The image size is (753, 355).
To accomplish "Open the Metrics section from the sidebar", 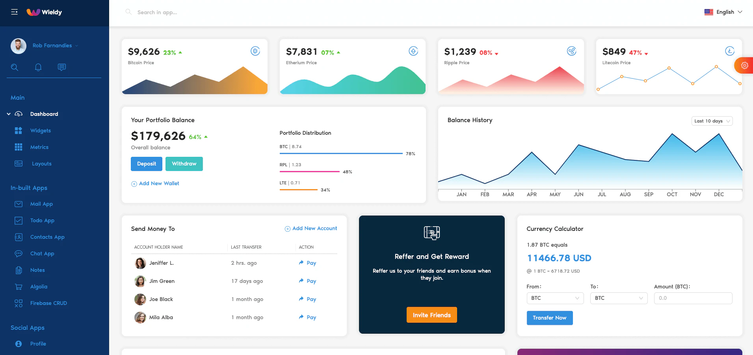I will [x=39, y=147].
